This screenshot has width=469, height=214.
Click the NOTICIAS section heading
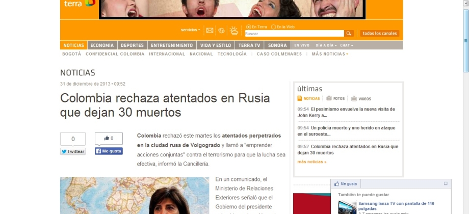77,73
